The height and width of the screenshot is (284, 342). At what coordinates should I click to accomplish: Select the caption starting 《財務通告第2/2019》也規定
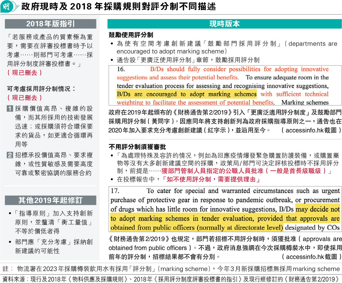(225, 248)
